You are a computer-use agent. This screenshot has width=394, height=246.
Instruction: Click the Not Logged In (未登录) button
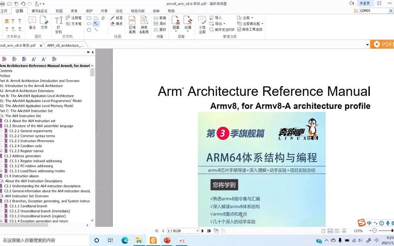364,3
